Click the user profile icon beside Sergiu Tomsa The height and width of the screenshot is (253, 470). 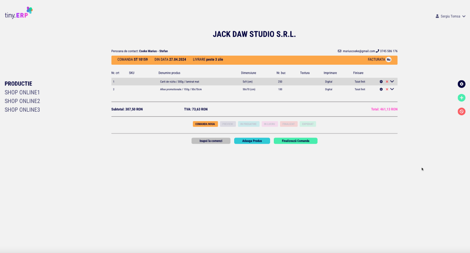point(437,16)
